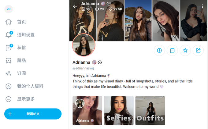Click the round profile avatar photo
Image resolution: width=208 pixels, height=129 pixels.
pyautogui.click(x=84, y=45)
